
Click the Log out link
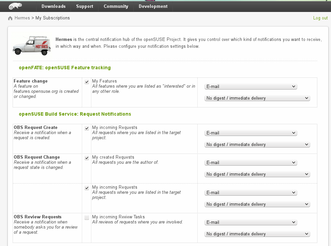(320, 18)
